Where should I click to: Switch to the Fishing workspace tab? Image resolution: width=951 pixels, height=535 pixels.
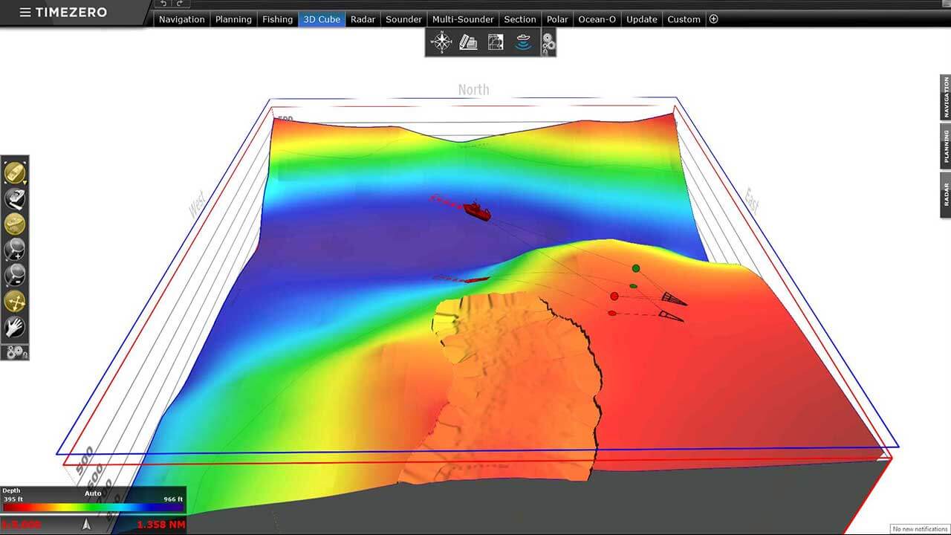click(x=277, y=19)
